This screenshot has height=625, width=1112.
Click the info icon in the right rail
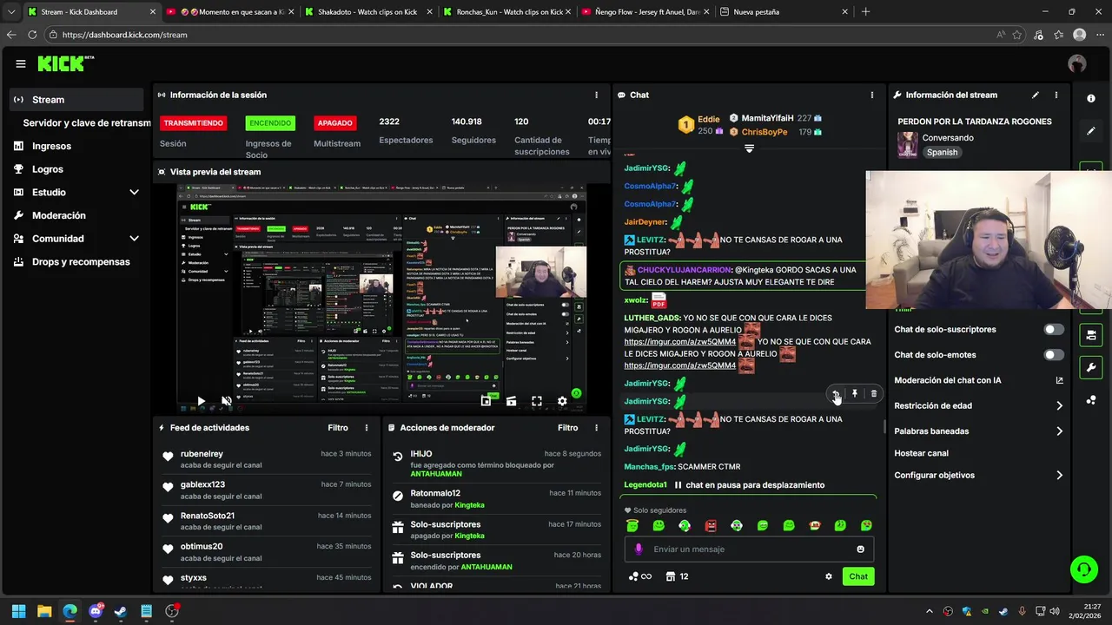coord(1091,99)
